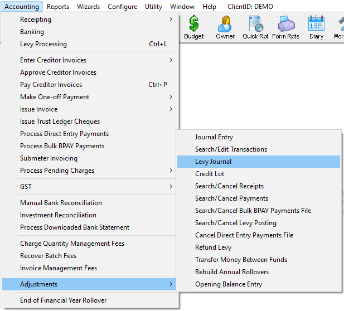The image size is (344, 311).
Task: Expand Process Pending Charges submenu
Action: tap(90, 171)
